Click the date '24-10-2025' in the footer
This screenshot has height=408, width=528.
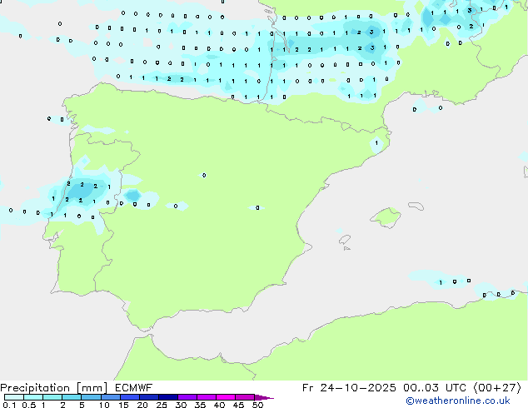pos(358,388)
